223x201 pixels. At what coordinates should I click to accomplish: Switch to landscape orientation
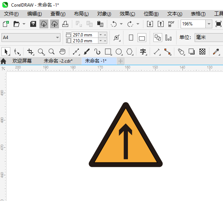142,38
